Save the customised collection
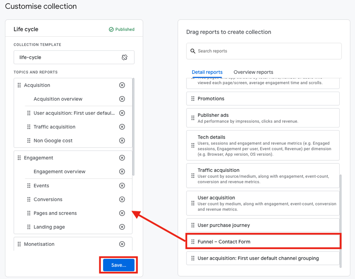Viewport: 355px width, 279px height. (x=119, y=265)
